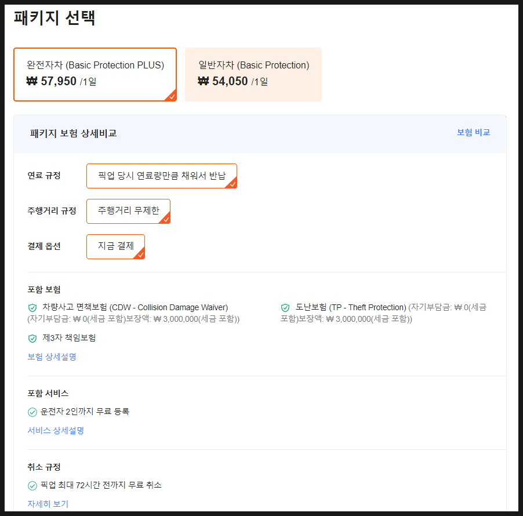Click check icon beside 운전자 2인까지 무료 등록
Image resolution: width=523 pixels, height=516 pixels.
pyautogui.click(x=32, y=412)
